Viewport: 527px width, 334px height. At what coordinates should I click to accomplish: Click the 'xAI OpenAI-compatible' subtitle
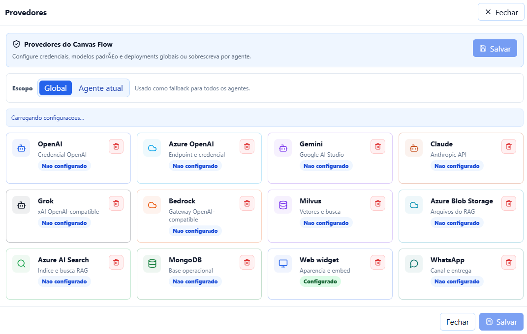pyautogui.click(x=68, y=212)
